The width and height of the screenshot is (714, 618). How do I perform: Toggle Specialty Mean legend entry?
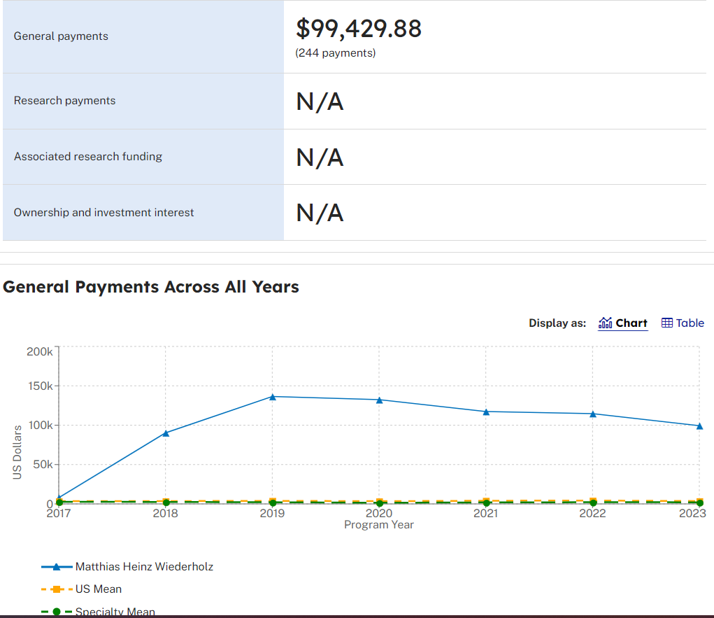[98, 611]
